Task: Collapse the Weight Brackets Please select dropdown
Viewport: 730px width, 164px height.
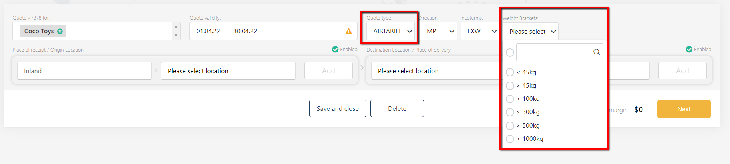Action: [x=531, y=31]
